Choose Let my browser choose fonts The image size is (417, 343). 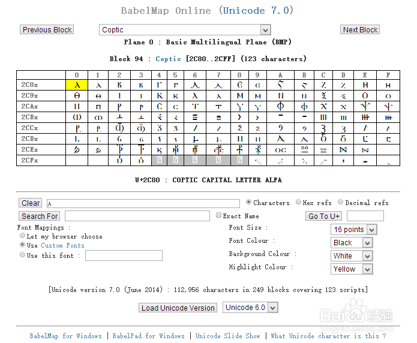[23, 236]
